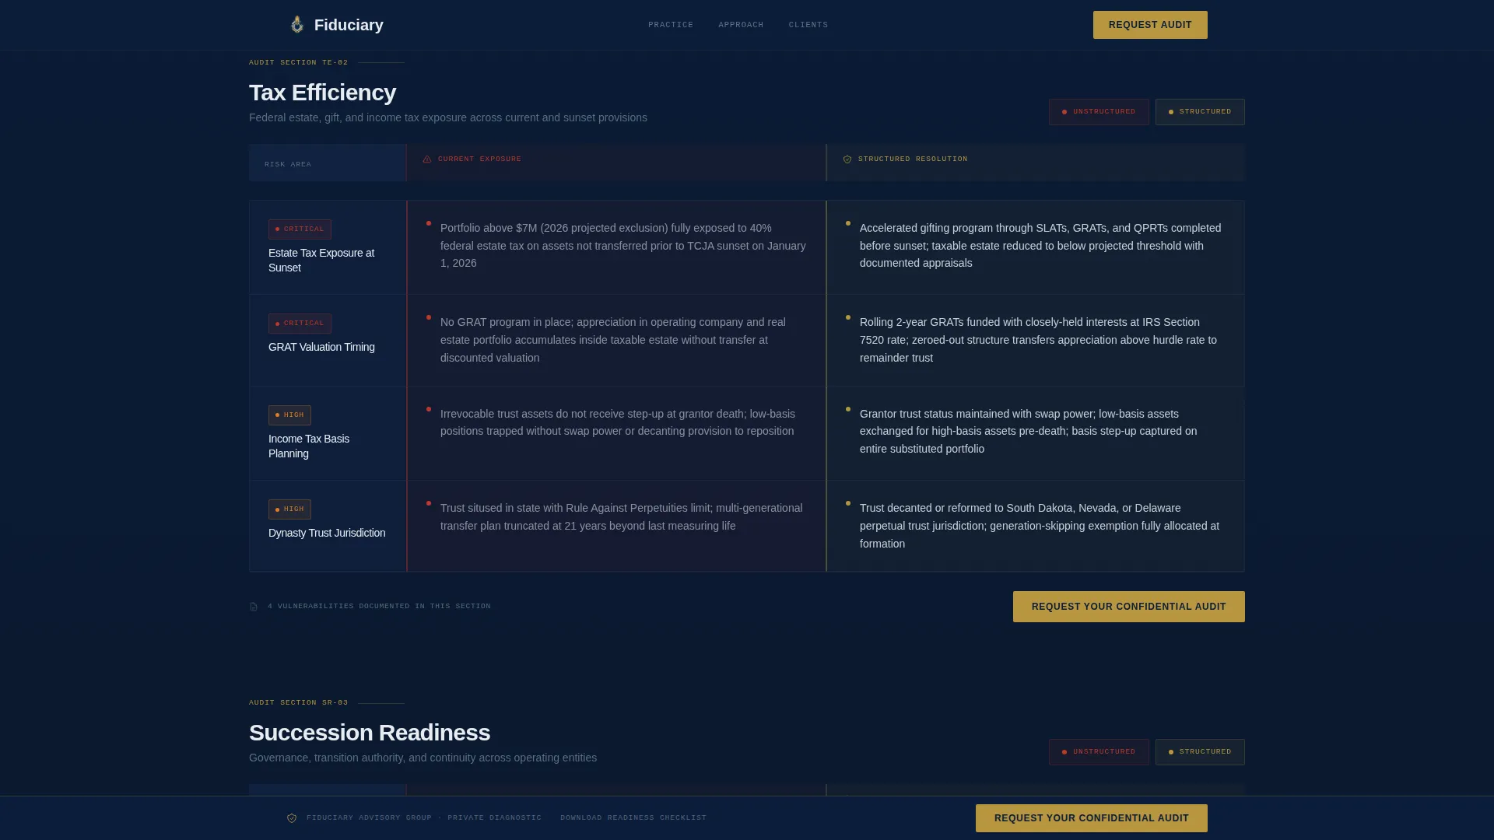Click exposure text starting 'Portfolio above $7M'
1494x840 pixels.
(x=623, y=246)
